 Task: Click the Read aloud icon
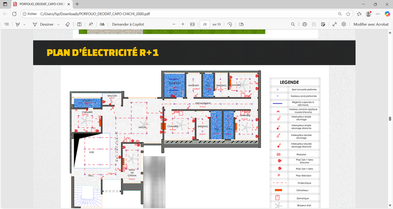click(91, 24)
